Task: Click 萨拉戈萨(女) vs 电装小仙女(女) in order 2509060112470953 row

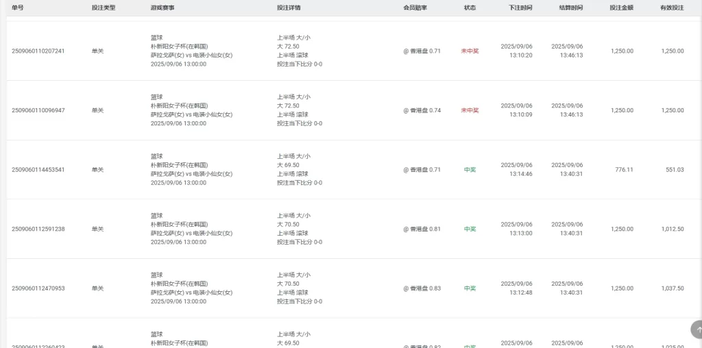Action: tap(192, 293)
